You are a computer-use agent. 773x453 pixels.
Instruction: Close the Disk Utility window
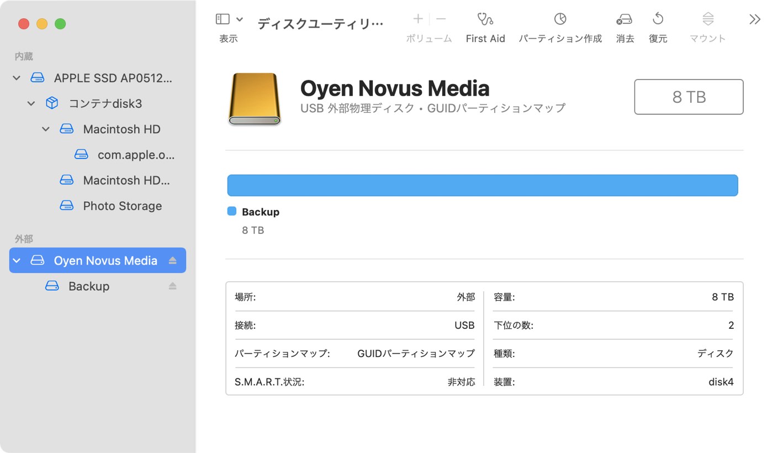pos(24,24)
